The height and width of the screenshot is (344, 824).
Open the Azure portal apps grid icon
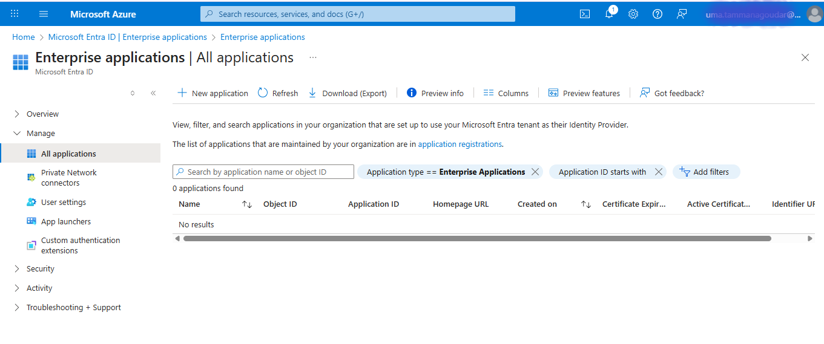click(x=15, y=13)
